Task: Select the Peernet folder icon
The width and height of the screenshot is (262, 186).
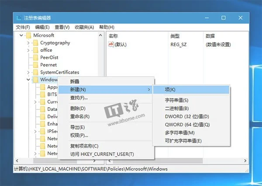Action: [x=35, y=65]
